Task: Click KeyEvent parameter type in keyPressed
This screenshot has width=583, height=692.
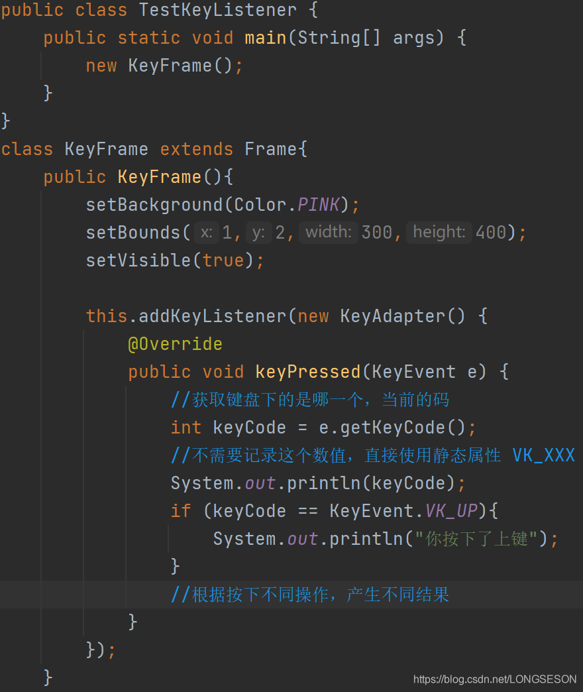Action: point(413,372)
